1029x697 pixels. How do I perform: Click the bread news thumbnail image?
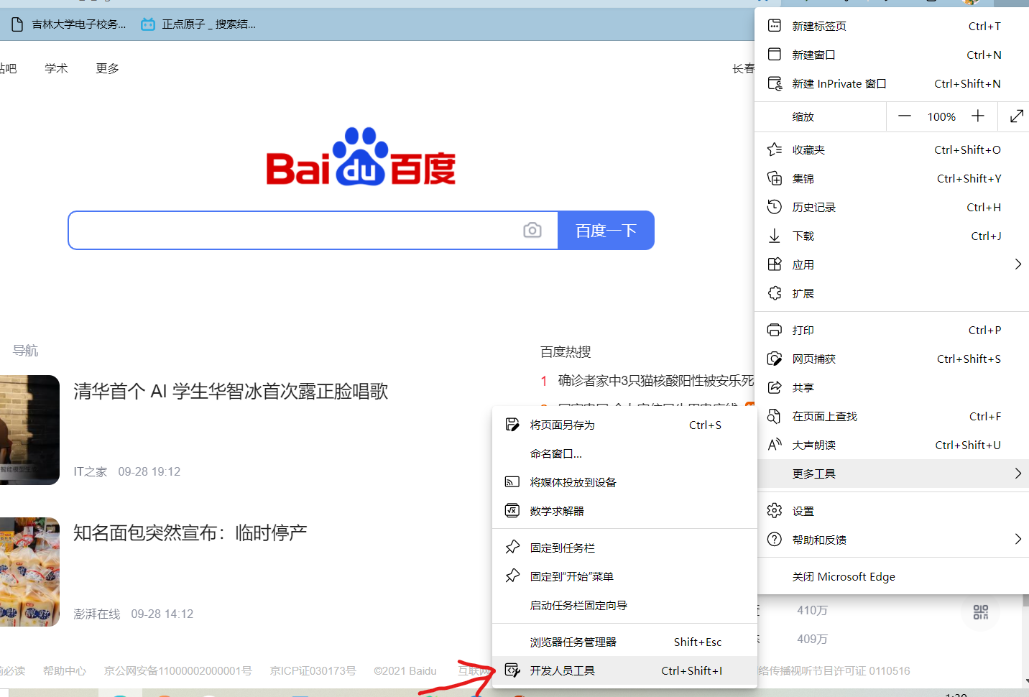(x=29, y=572)
